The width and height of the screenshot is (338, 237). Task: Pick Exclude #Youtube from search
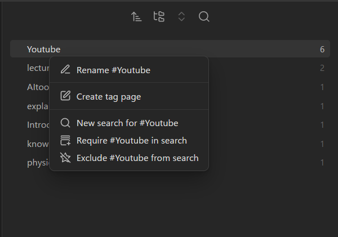129,158
